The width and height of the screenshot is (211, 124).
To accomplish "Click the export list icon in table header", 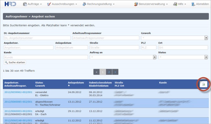I will [x=204, y=84].
